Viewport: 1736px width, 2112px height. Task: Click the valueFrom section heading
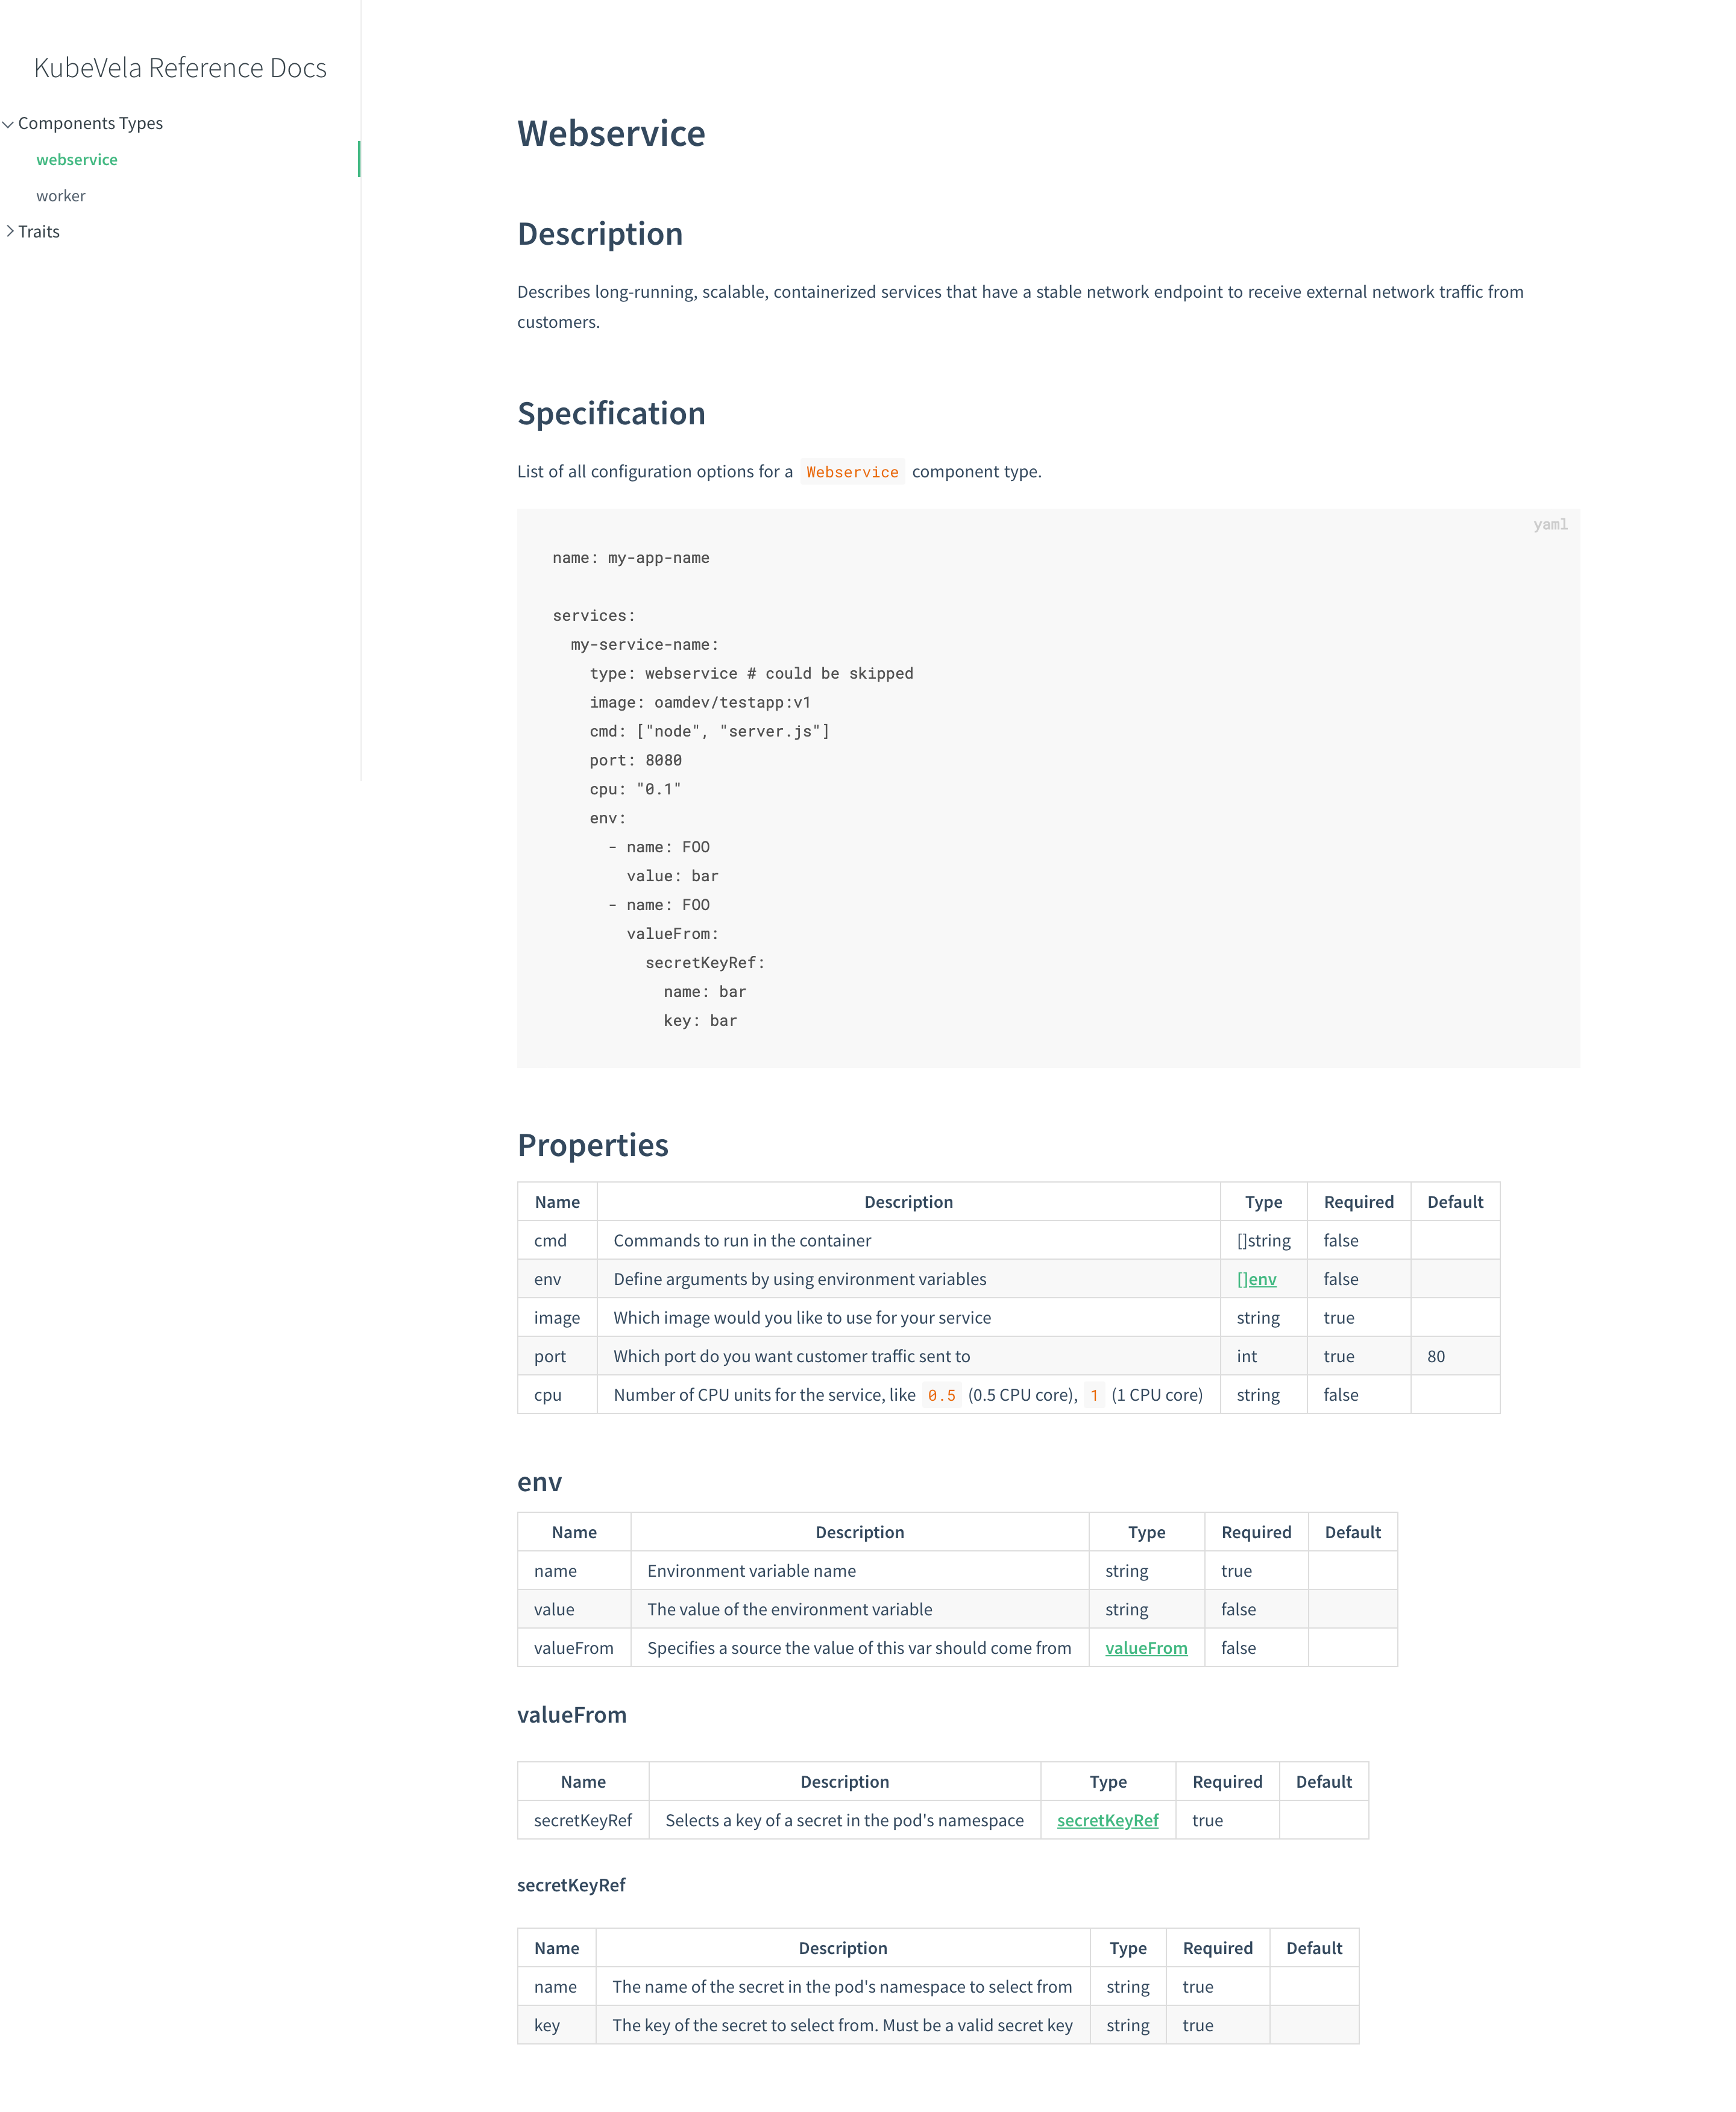click(x=571, y=1715)
